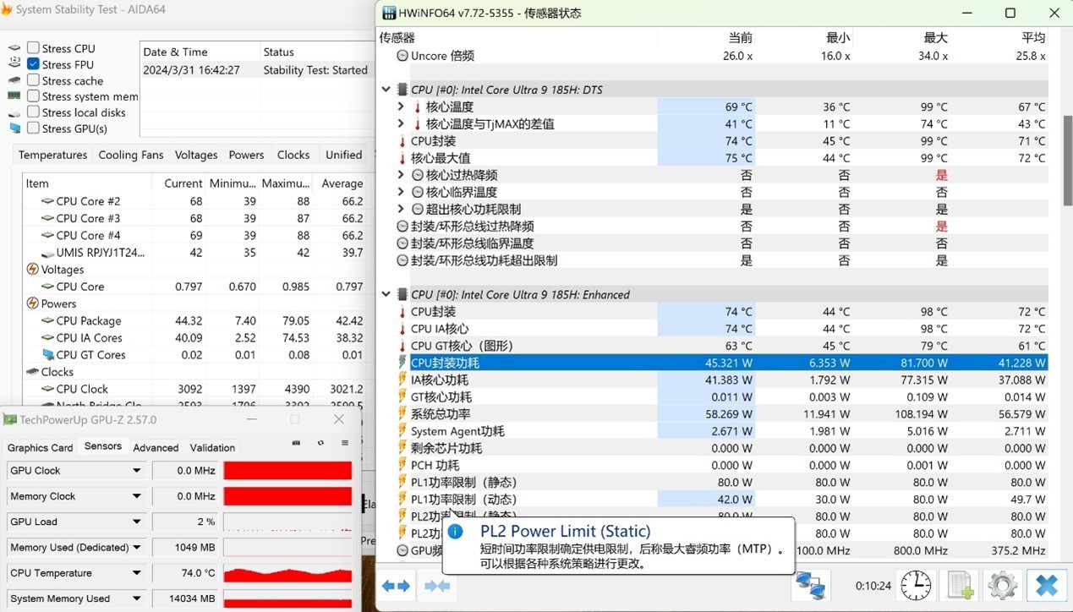This screenshot has height=612, width=1073.
Task: Check the Stress GPU(s) option
Action: (33, 128)
